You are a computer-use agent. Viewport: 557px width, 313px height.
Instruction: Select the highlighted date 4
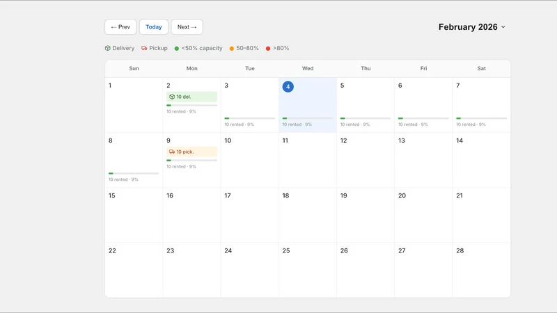point(288,86)
